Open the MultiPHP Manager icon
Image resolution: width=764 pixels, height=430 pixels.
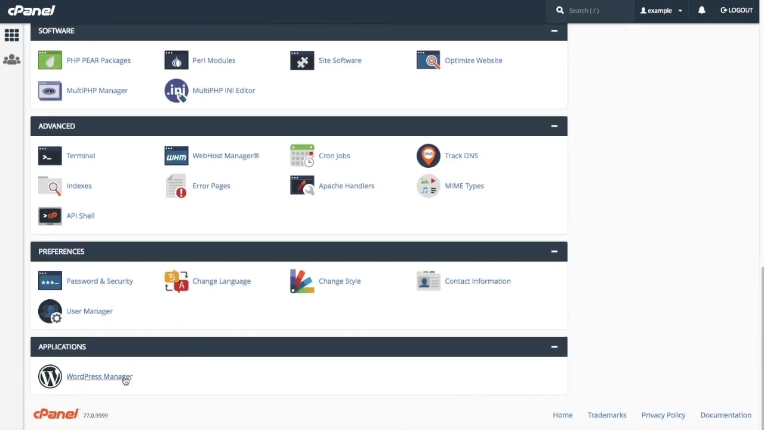[50, 91]
